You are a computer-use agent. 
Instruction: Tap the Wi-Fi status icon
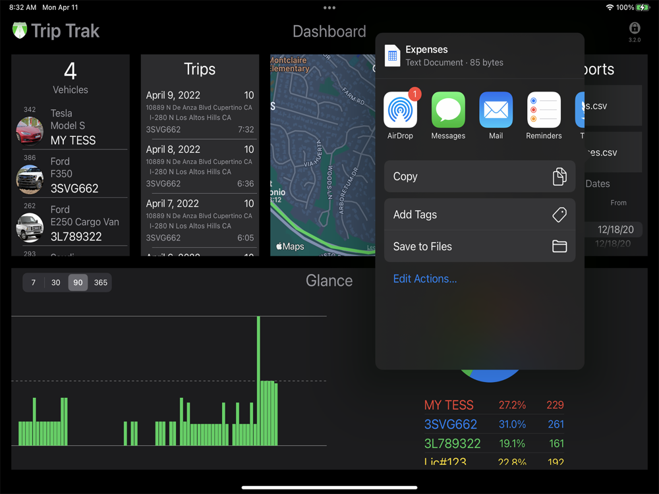610,7
